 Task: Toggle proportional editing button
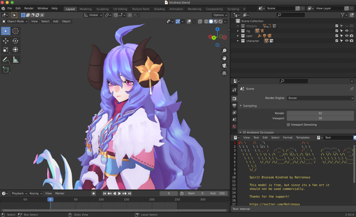130,15
